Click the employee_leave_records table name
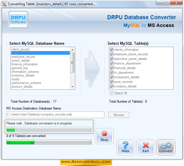This screenshot has height=166, width=184. [x=131, y=54]
